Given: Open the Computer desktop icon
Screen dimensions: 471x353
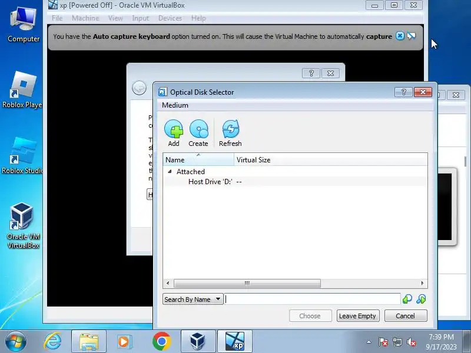Looking at the screenshot, I should point(24,25).
